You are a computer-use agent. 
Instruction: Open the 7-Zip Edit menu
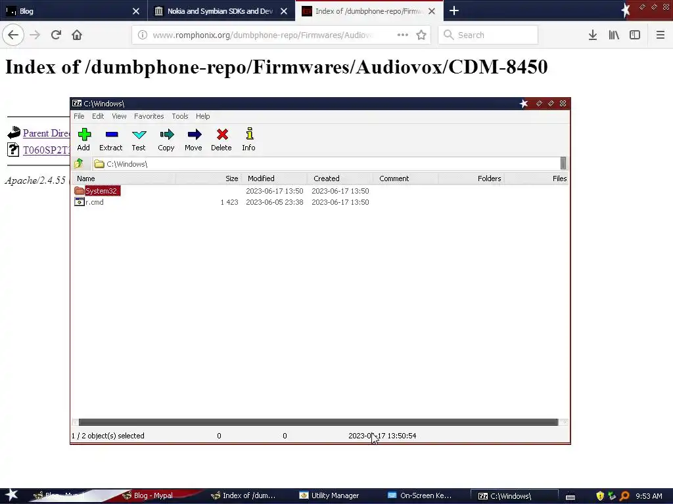coord(98,116)
